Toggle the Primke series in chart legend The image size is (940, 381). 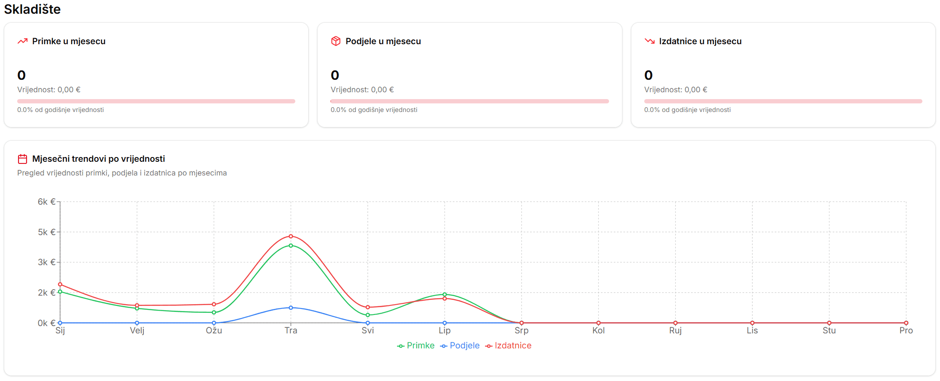click(x=420, y=346)
